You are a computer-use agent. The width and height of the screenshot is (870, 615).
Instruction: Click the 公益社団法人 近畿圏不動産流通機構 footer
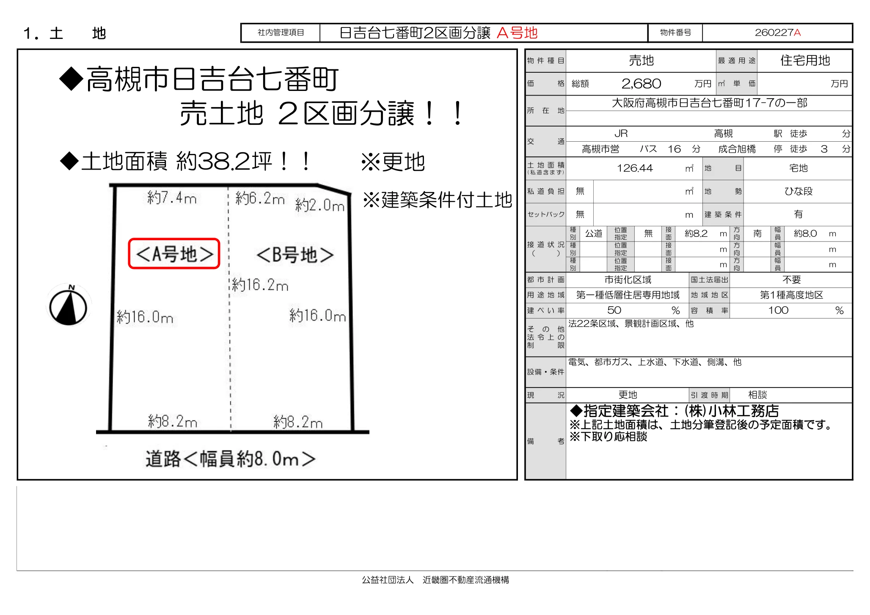435,580
